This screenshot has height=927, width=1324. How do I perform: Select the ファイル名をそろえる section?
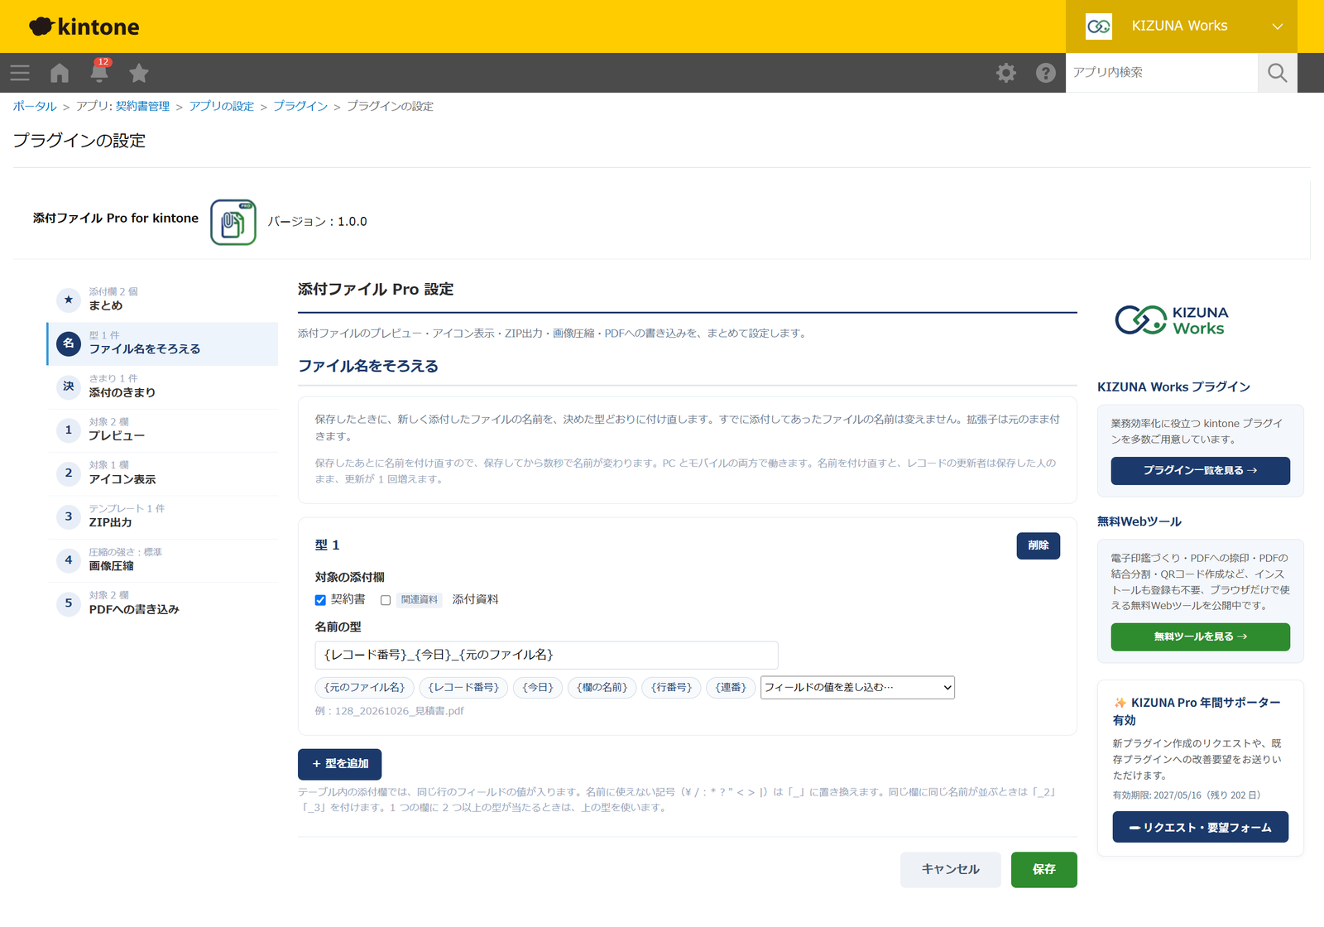pyautogui.click(x=162, y=343)
